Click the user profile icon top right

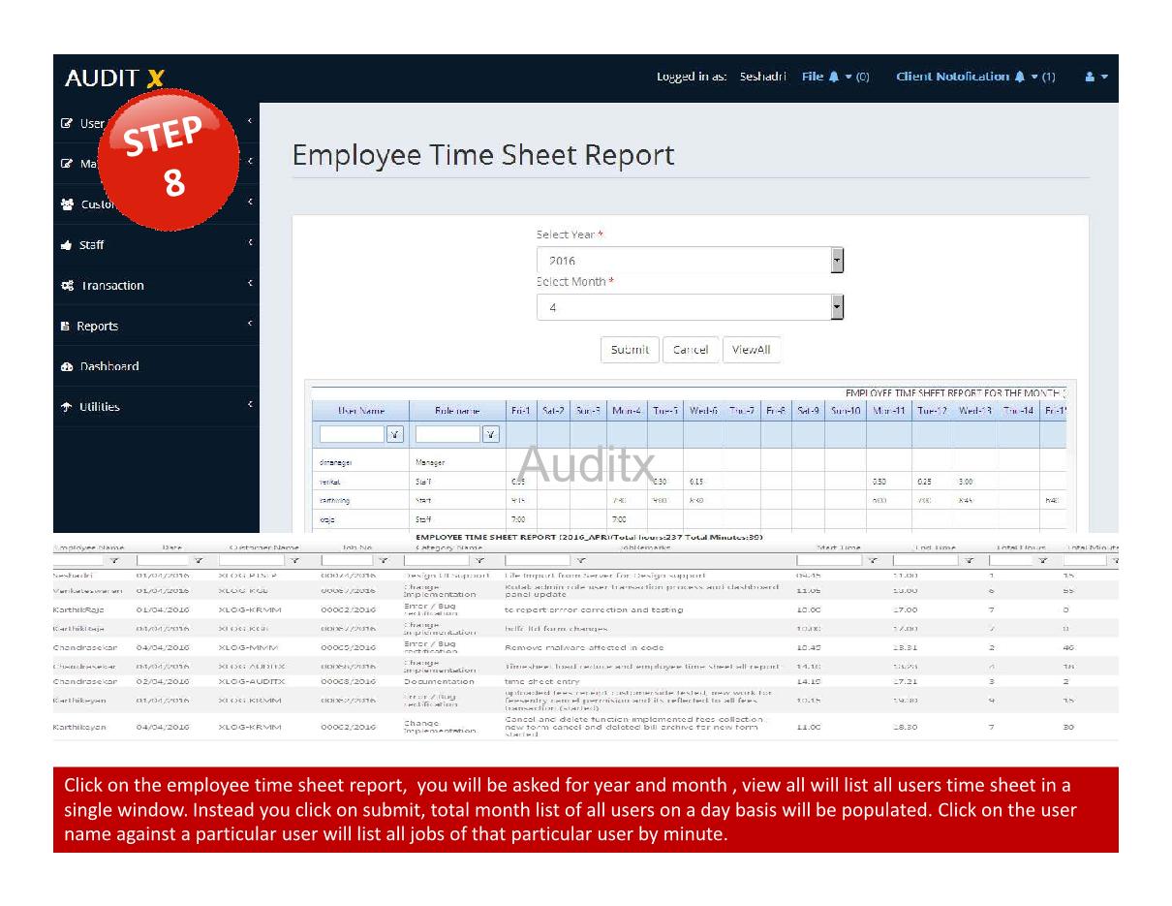pos(1089,77)
